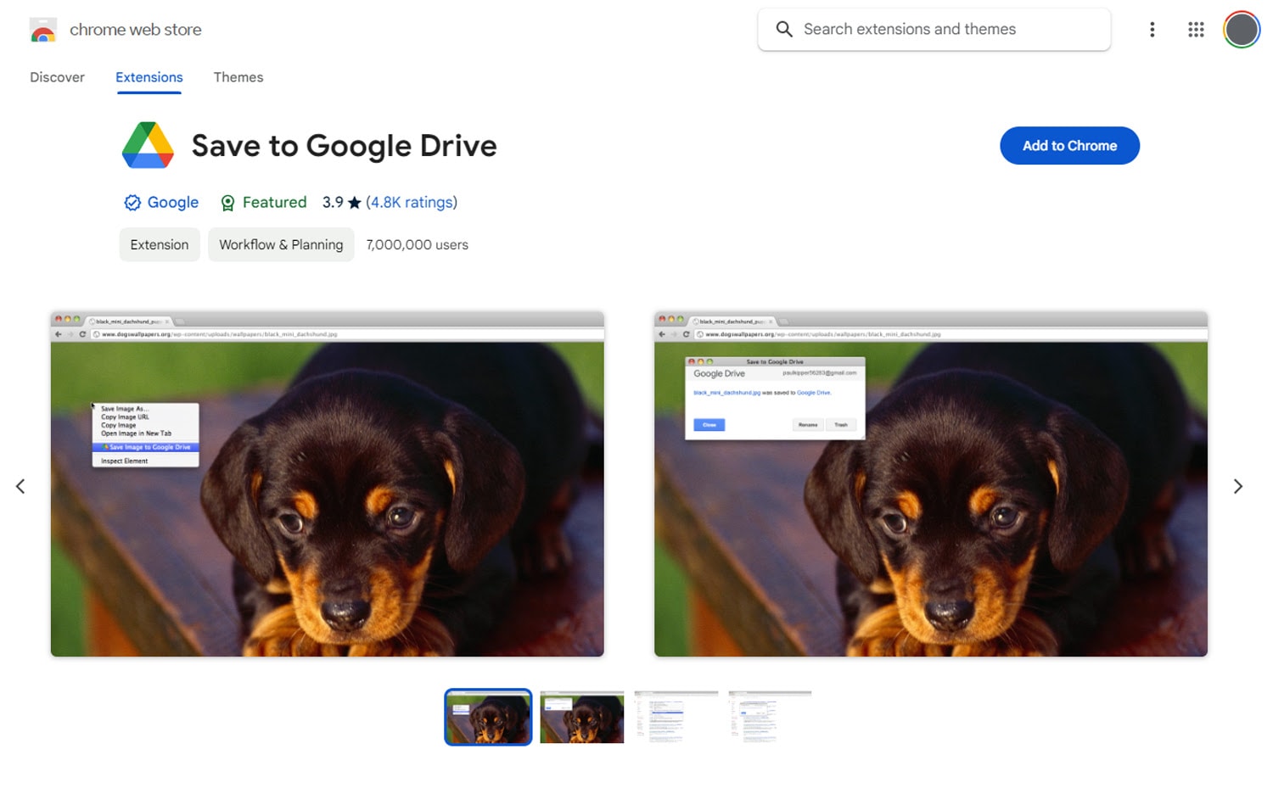Switch to the Discover tab
The height and width of the screenshot is (805, 1273).
tap(57, 77)
